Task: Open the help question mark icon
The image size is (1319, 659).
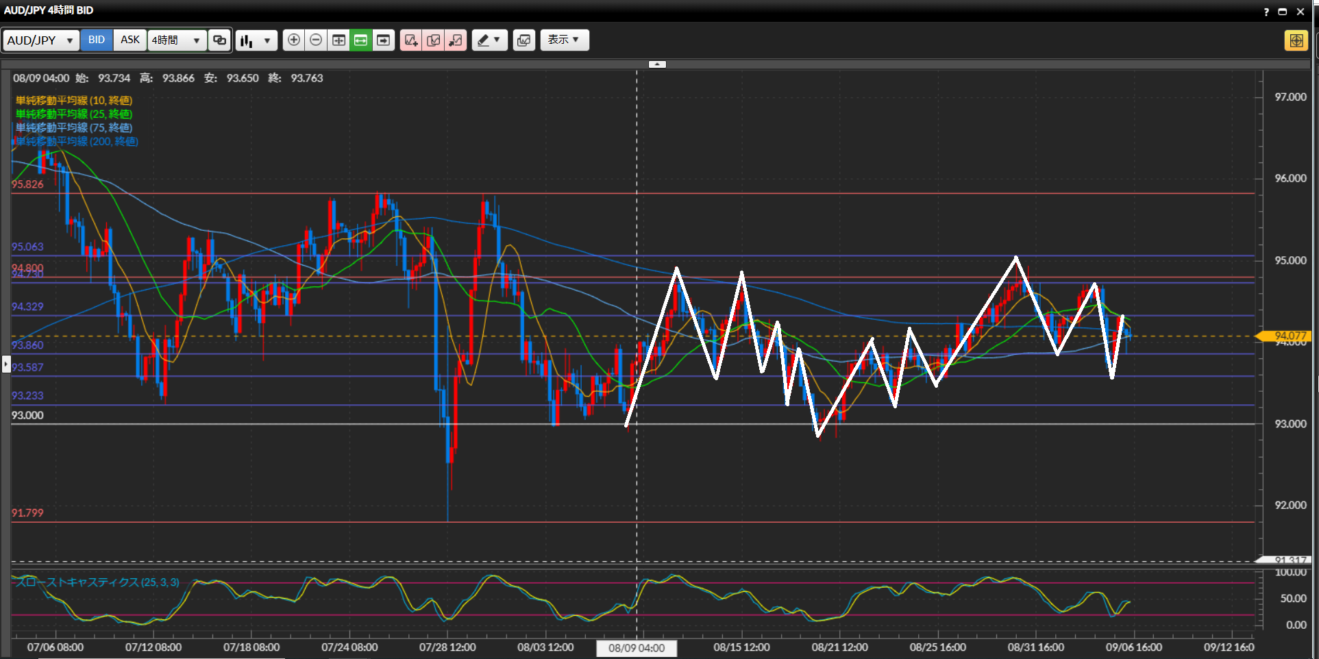Action: pos(1266,12)
